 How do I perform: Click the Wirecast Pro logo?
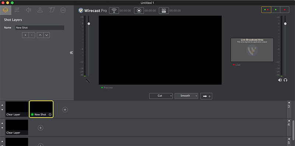coord(93,11)
